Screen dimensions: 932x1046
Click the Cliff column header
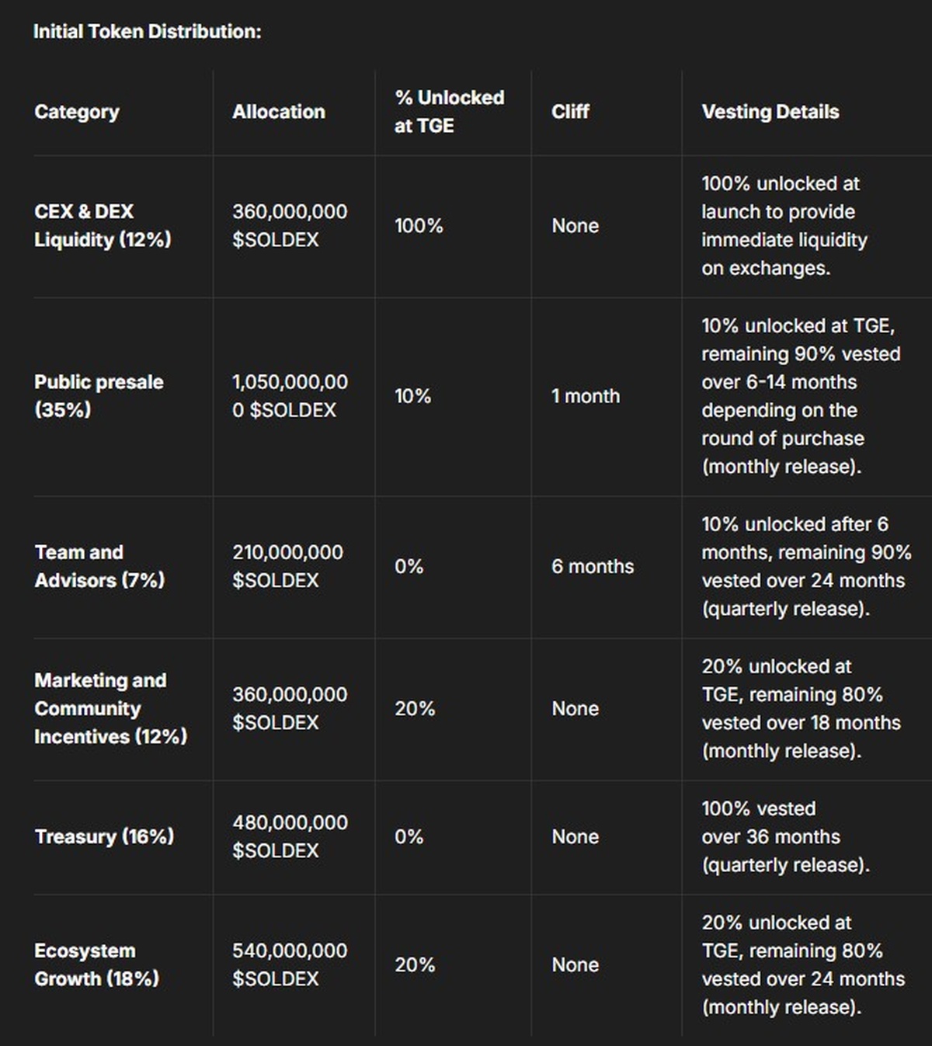pos(570,112)
